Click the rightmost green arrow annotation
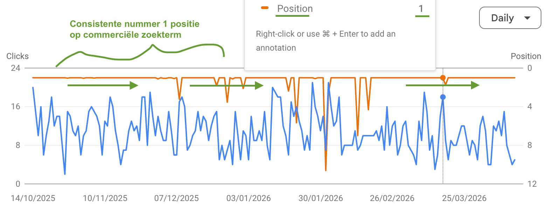 coord(442,85)
